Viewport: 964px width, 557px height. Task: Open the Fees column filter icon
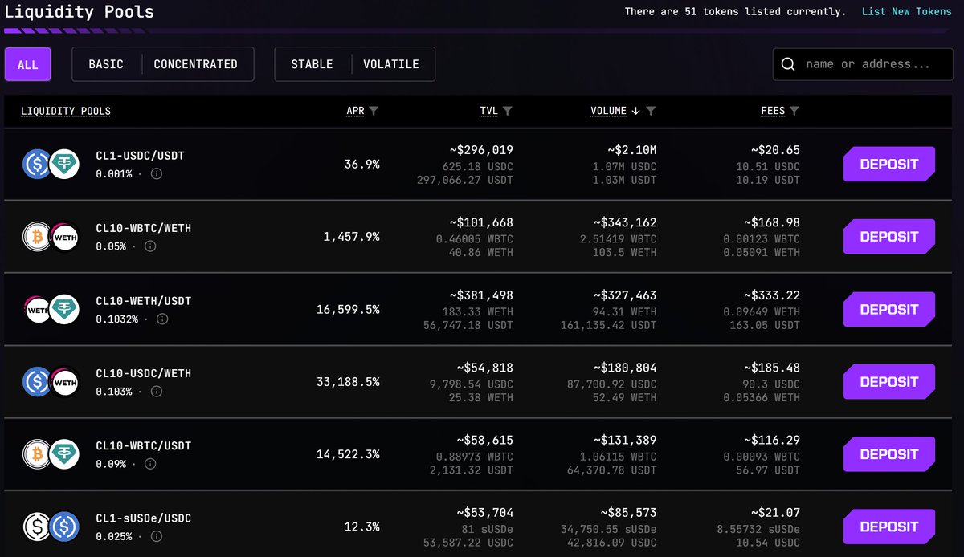tap(794, 111)
